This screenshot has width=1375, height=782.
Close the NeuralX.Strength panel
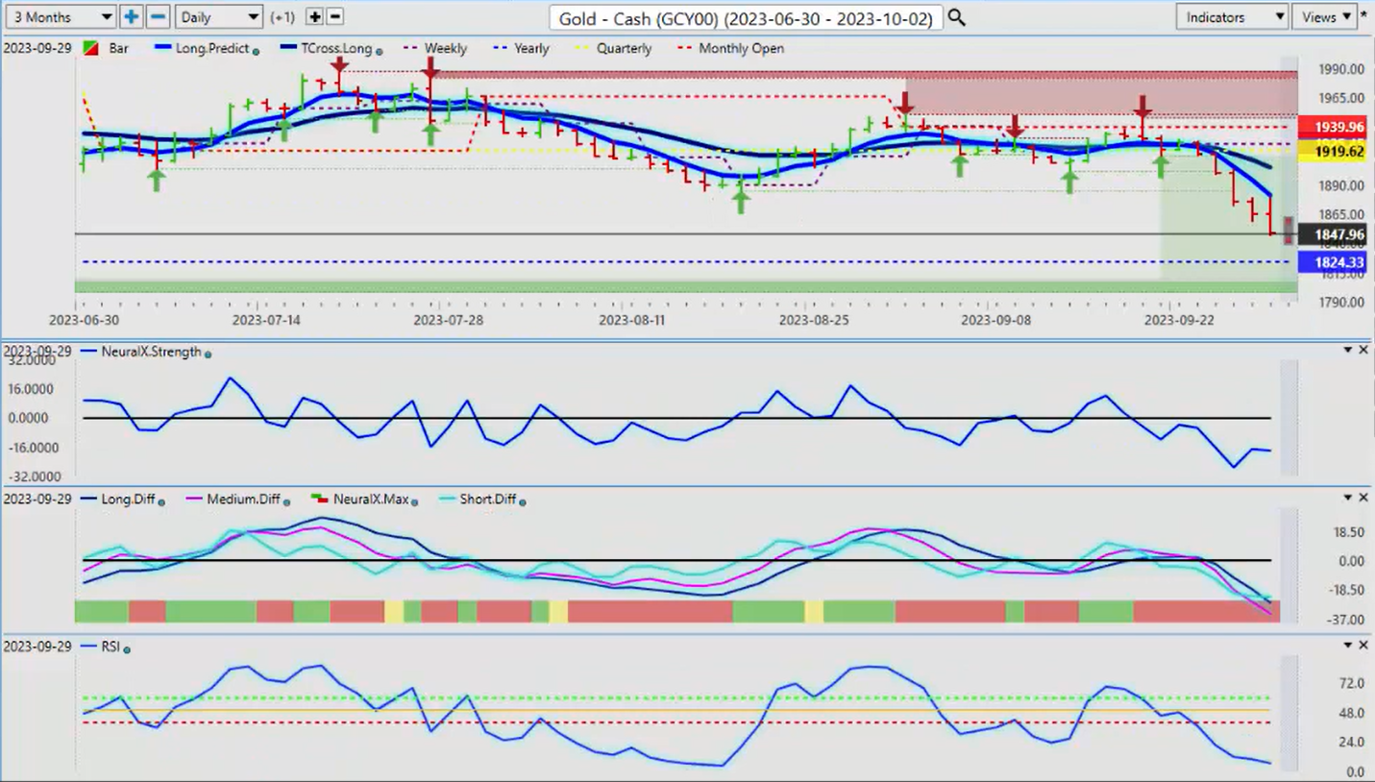(1363, 351)
